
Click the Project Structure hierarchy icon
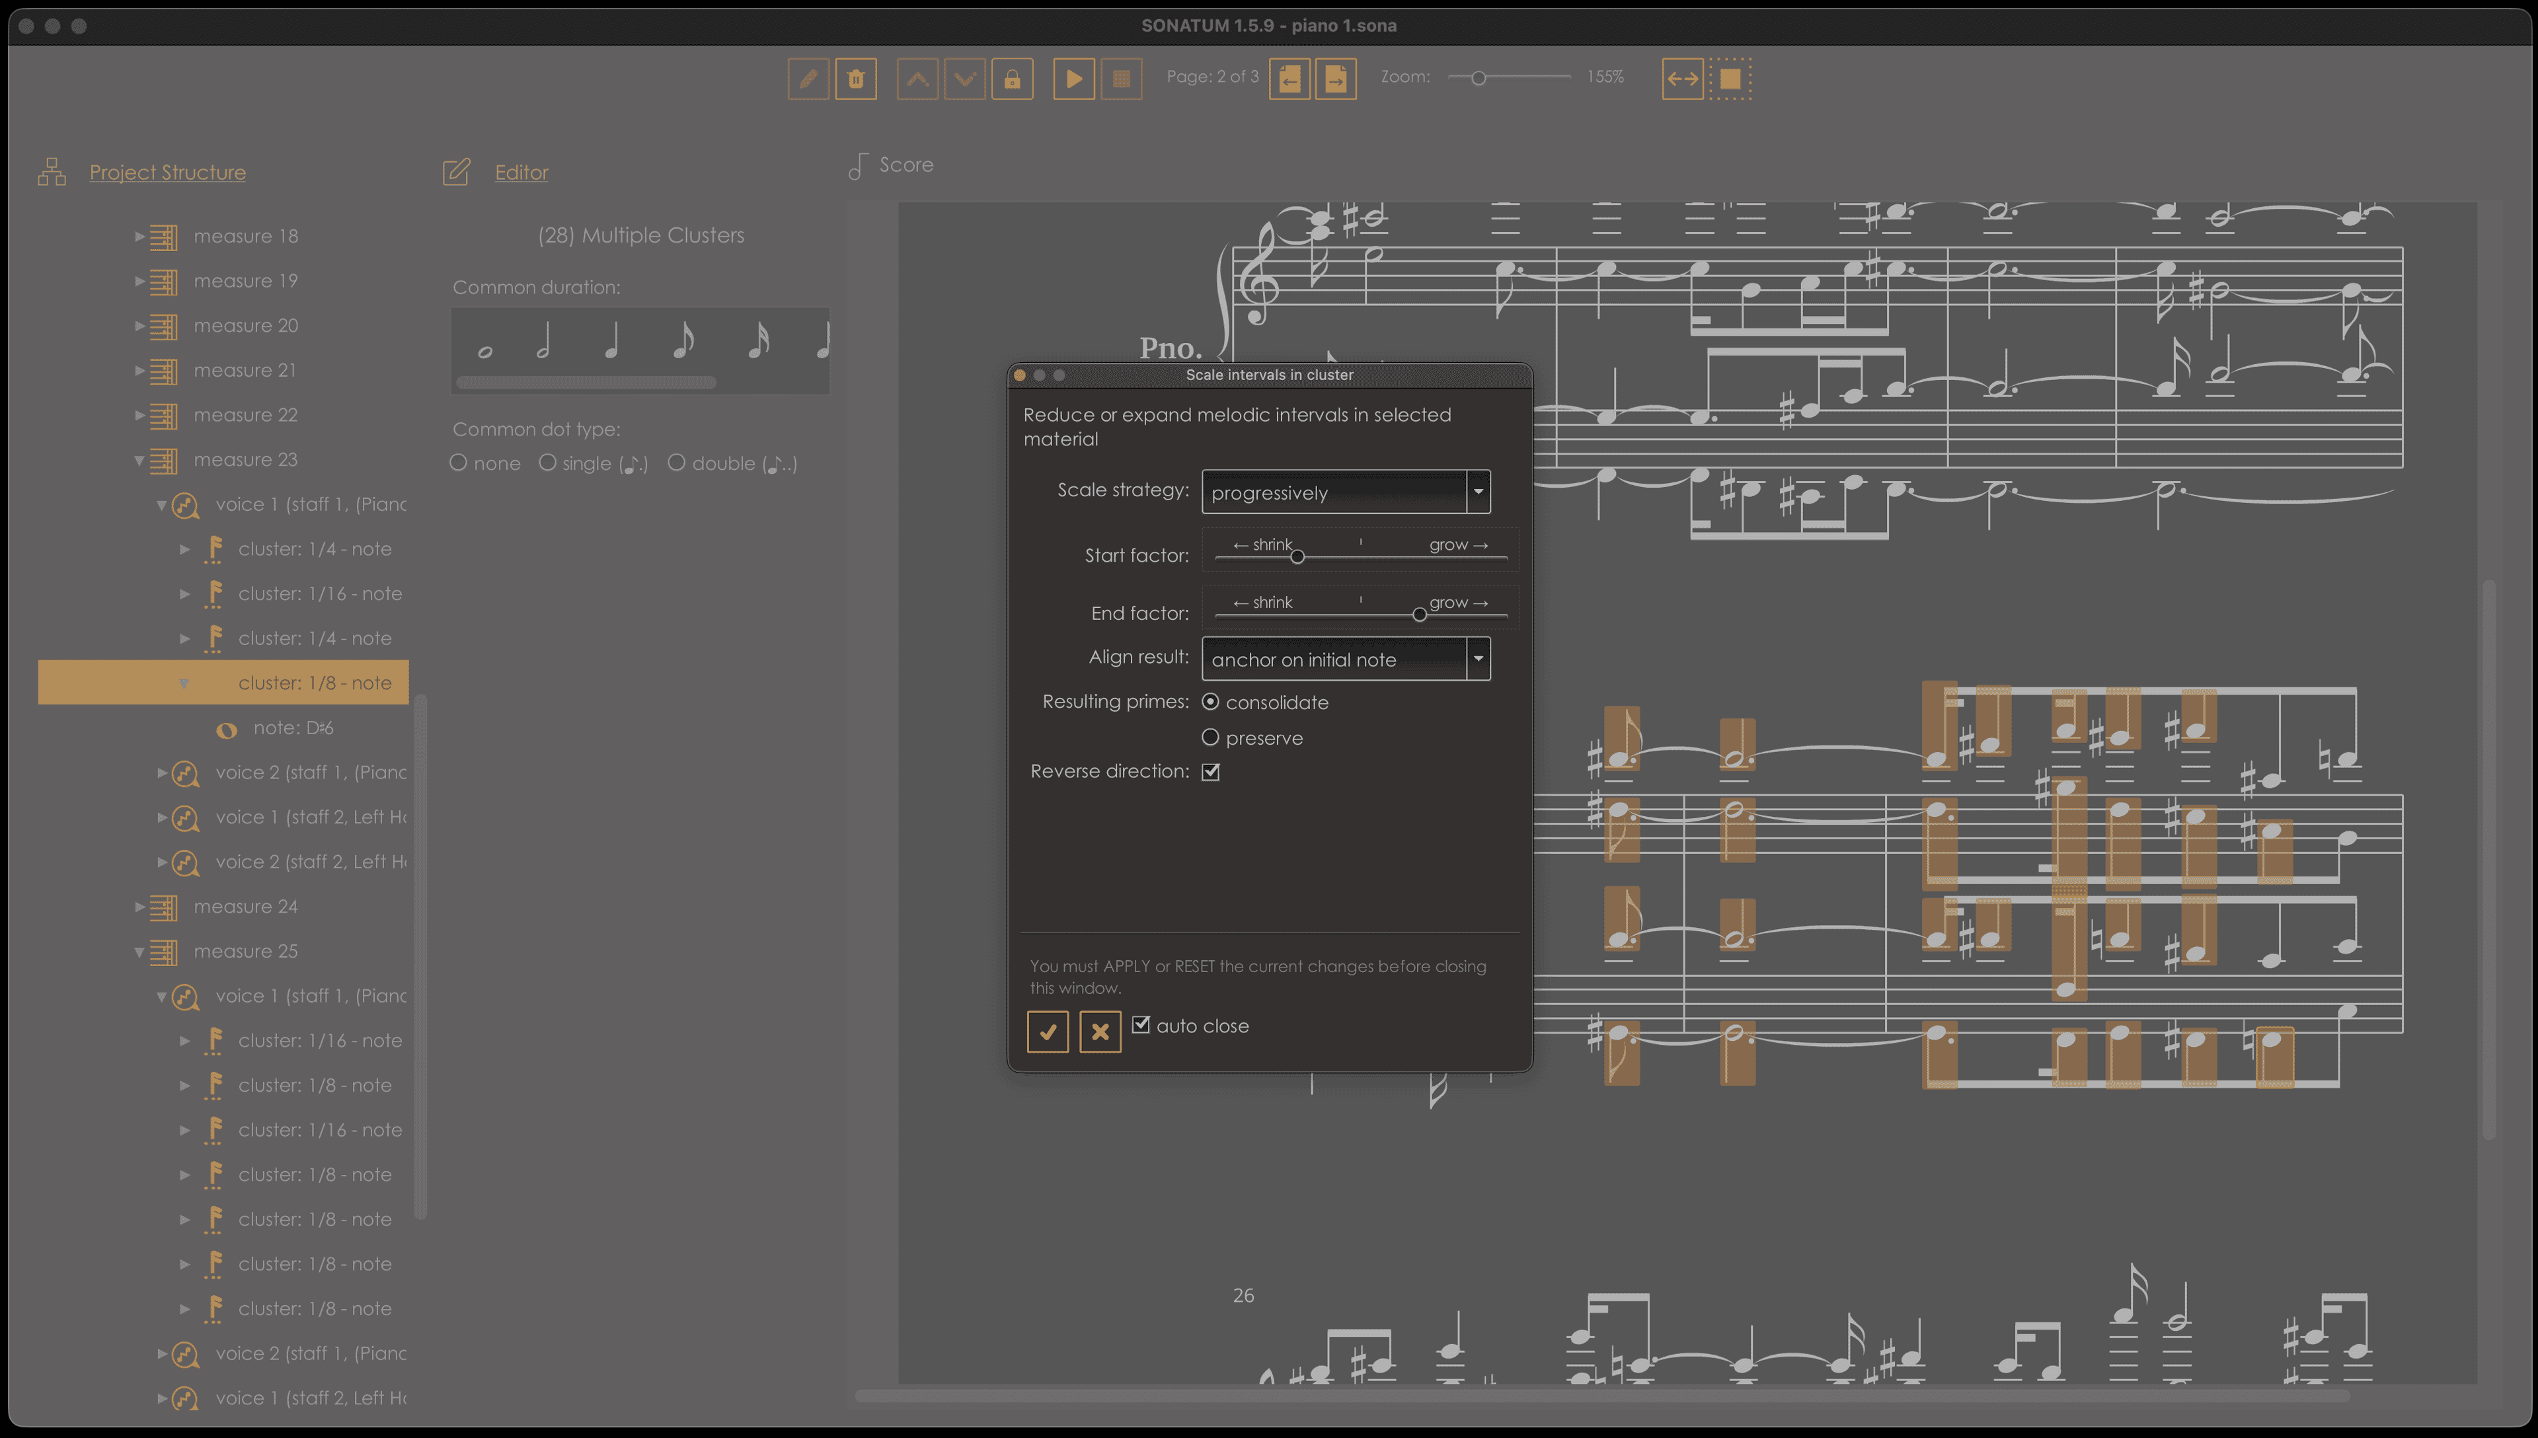pos(52,172)
